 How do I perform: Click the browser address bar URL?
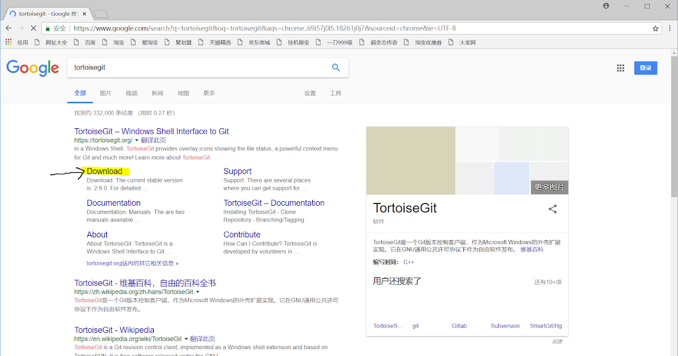264,28
